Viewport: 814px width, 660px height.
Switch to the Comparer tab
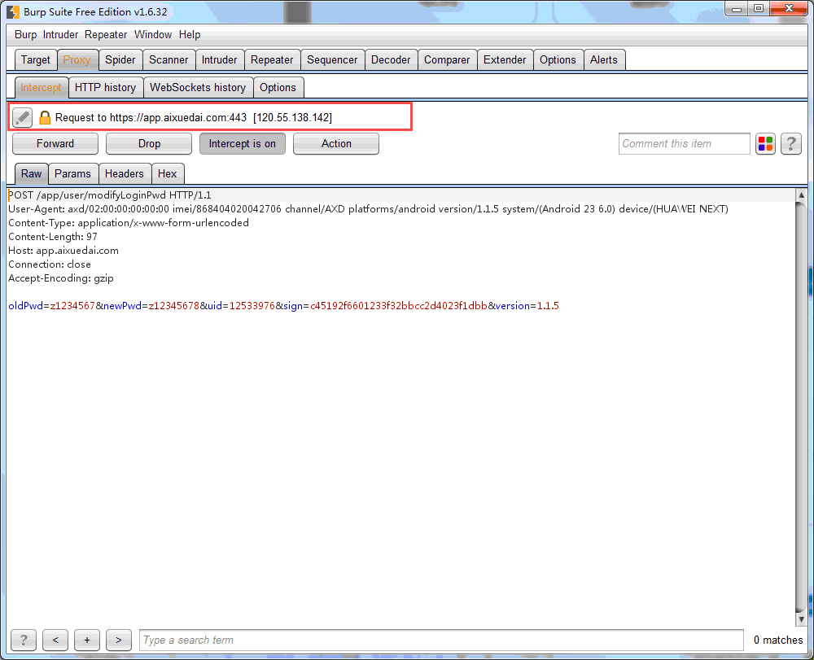tap(447, 59)
